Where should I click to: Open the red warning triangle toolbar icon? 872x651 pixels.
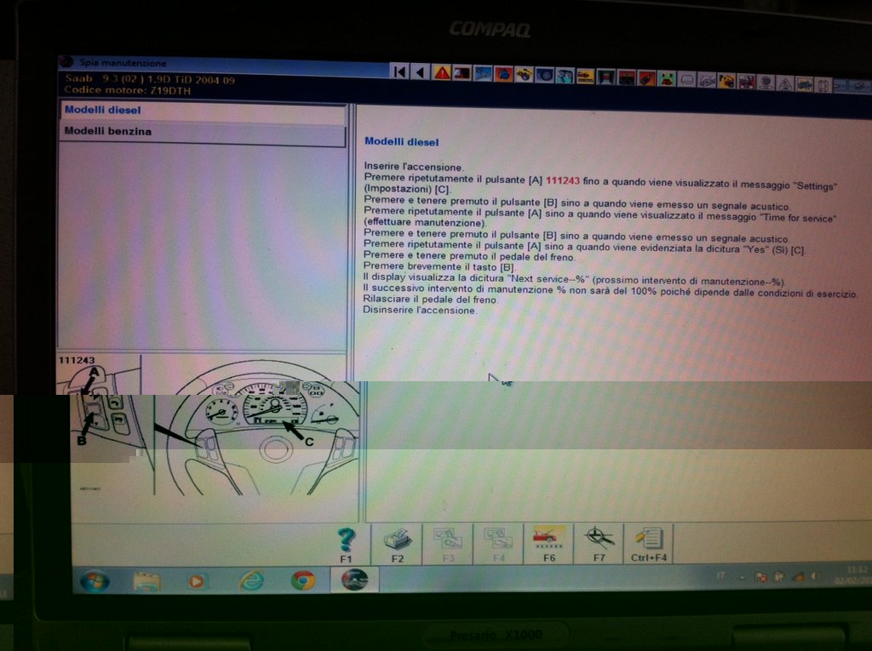coord(442,72)
